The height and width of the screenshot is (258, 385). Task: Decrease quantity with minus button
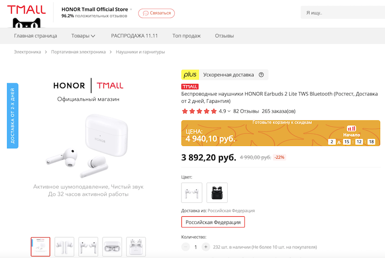(186, 247)
